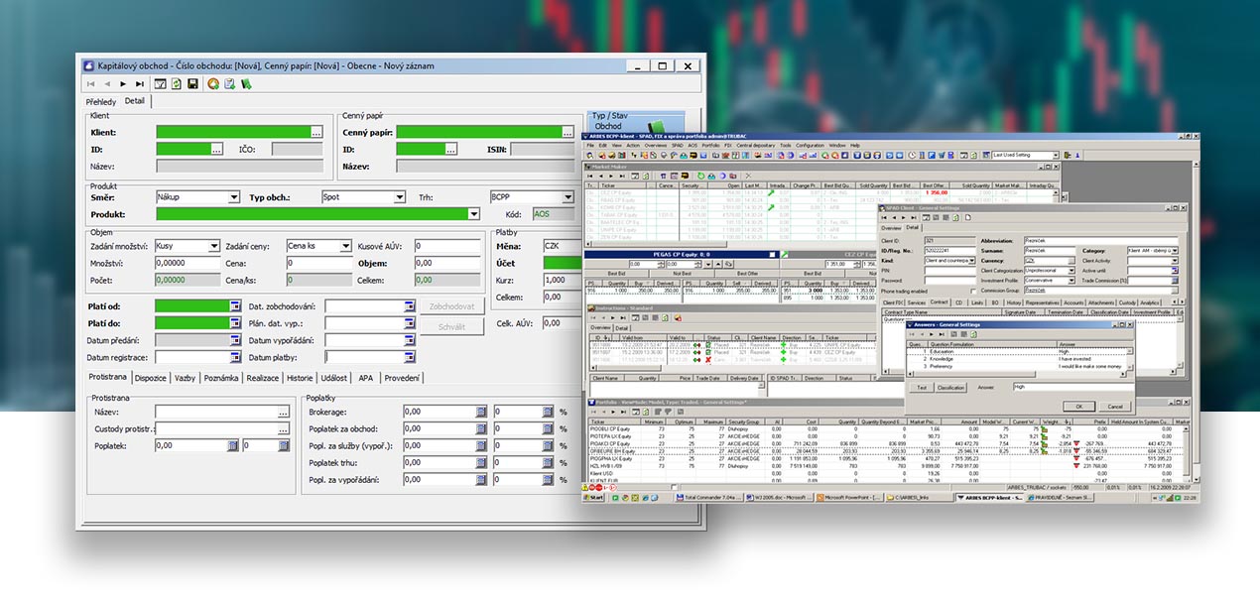The image size is (1260, 601).
Task: Open calculator for Popl. za vypořádání amount
Action: [481, 480]
